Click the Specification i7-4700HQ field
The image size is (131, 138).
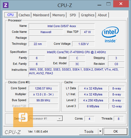click(76, 52)
